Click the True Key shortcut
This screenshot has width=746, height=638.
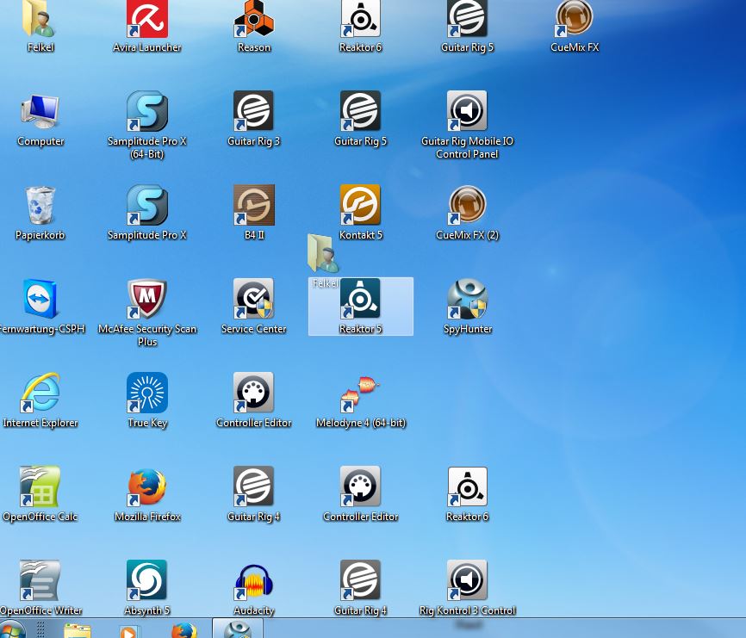pyautogui.click(x=147, y=393)
